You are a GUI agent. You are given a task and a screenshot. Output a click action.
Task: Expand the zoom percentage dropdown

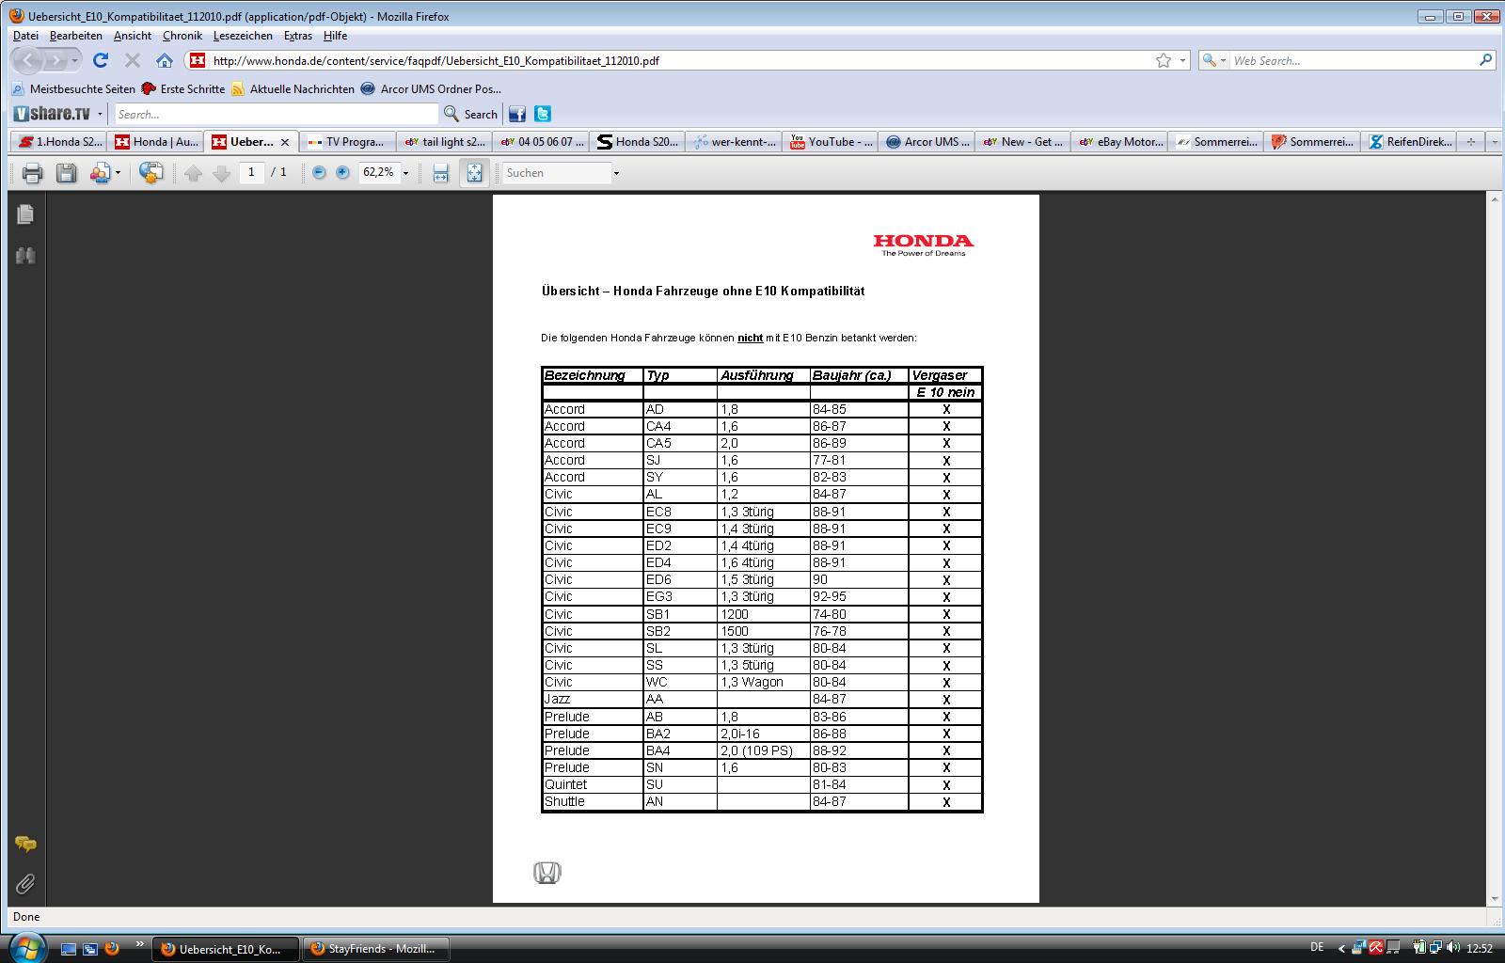click(x=406, y=173)
